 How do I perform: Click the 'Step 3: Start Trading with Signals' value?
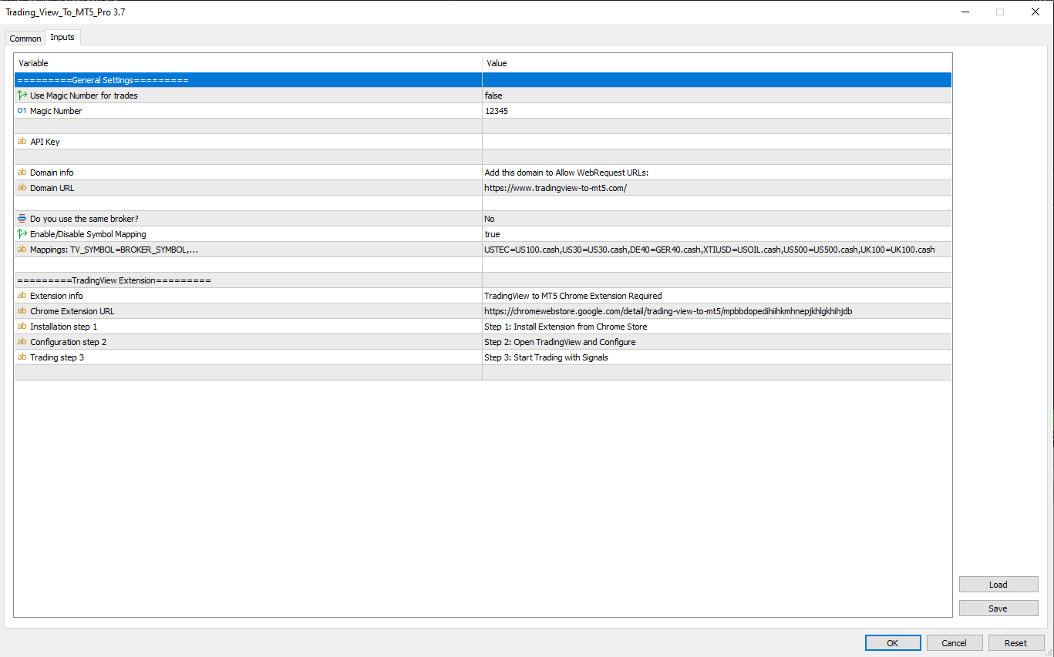click(x=546, y=357)
